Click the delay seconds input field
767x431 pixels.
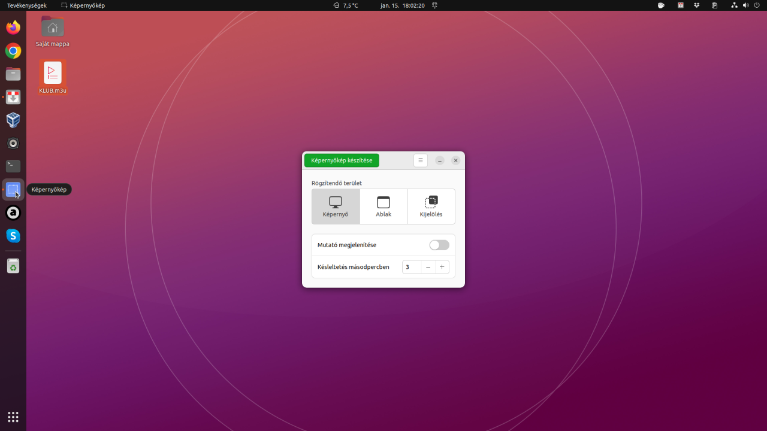(x=412, y=267)
